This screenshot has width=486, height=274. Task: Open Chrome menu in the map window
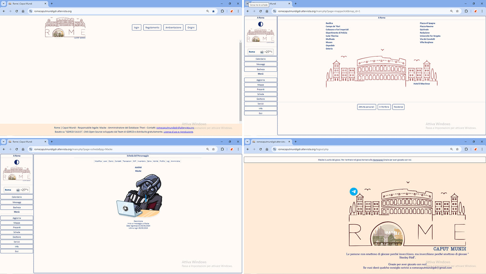tap(482, 11)
